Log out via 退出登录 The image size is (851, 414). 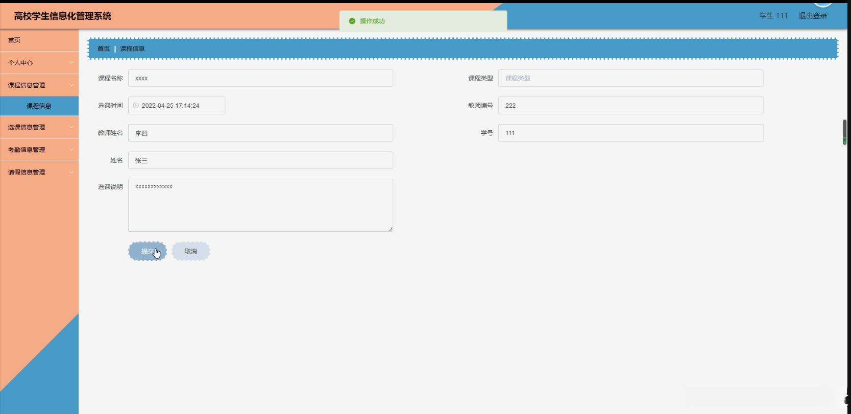[813, 16]
